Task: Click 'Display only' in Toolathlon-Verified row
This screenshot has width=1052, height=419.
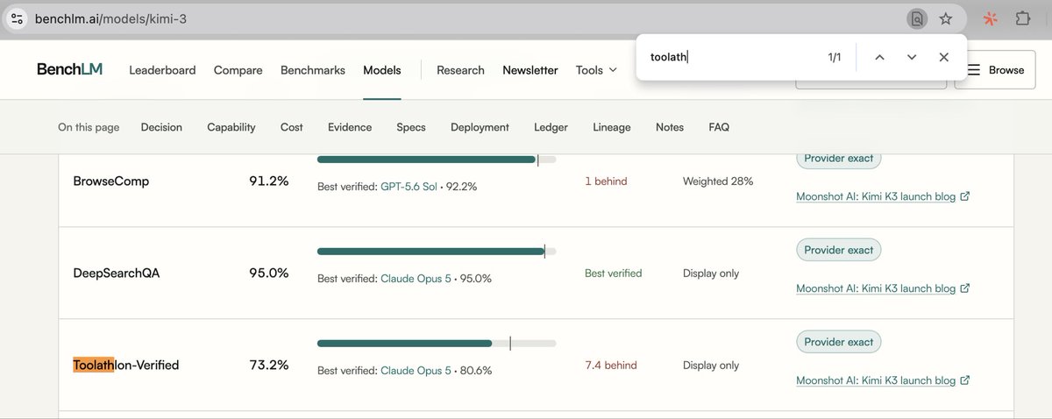Action: pyautogui.click(x=711, y=366)
